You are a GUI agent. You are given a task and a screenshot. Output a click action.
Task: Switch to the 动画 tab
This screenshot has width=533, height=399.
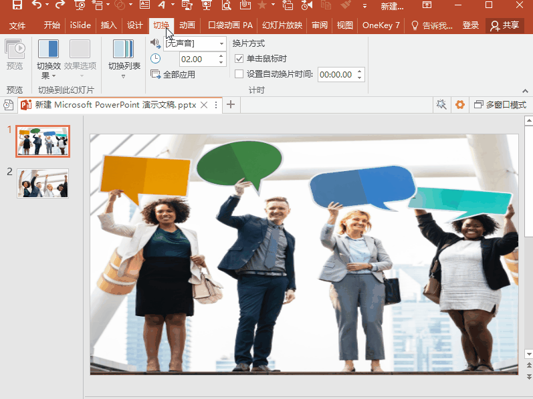pos(187,25)
